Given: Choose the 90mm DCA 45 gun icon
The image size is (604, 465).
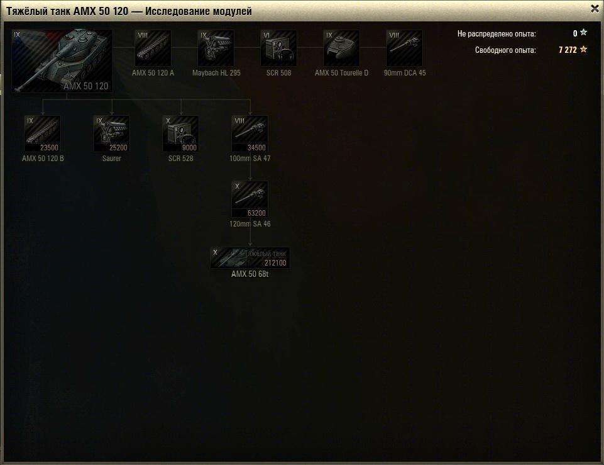Looking at the screenshot, I should 404,48.
